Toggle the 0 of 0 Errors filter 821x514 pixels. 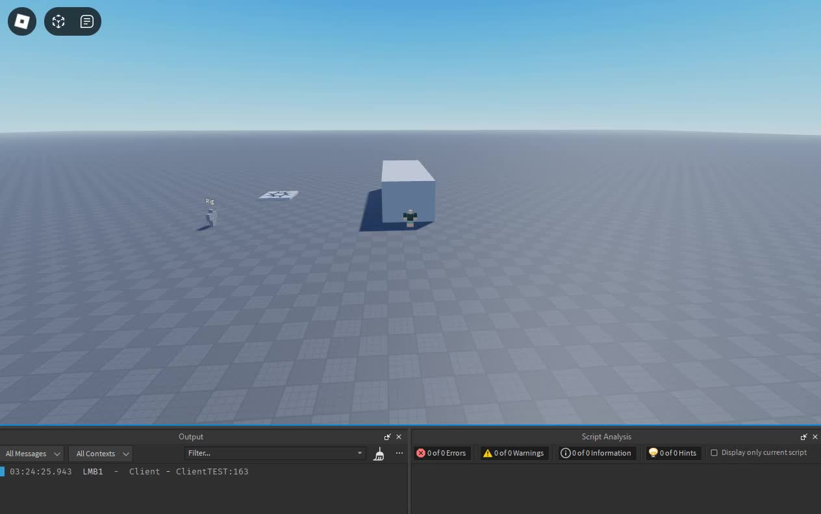coord(442,453)
